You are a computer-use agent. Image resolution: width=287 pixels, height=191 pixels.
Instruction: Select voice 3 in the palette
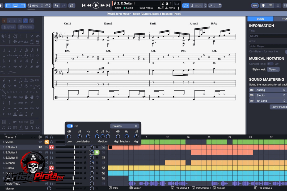point(14,21)
